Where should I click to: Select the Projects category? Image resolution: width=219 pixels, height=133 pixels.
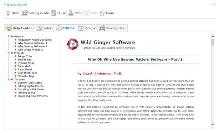pos(19,53)
